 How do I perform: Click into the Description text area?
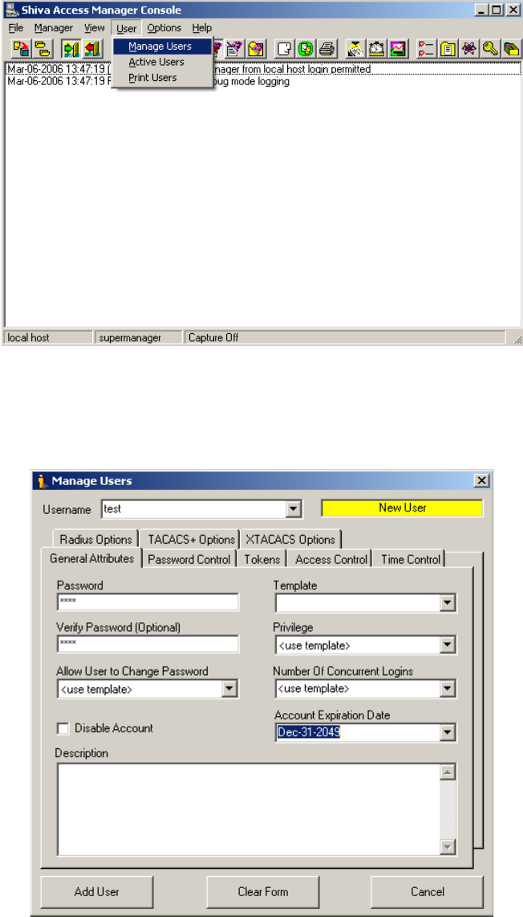pyautogui.click(x=249, y=809)
